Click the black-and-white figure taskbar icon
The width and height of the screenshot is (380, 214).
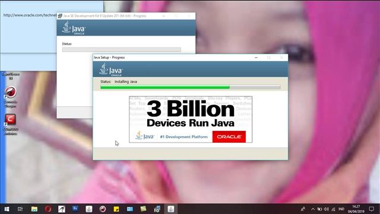click(x=62, y=209)
